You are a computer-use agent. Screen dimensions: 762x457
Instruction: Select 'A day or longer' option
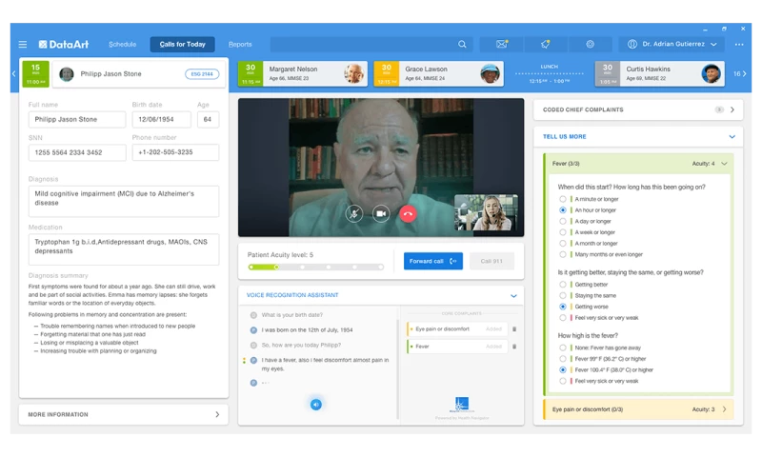tap(563, 221)
